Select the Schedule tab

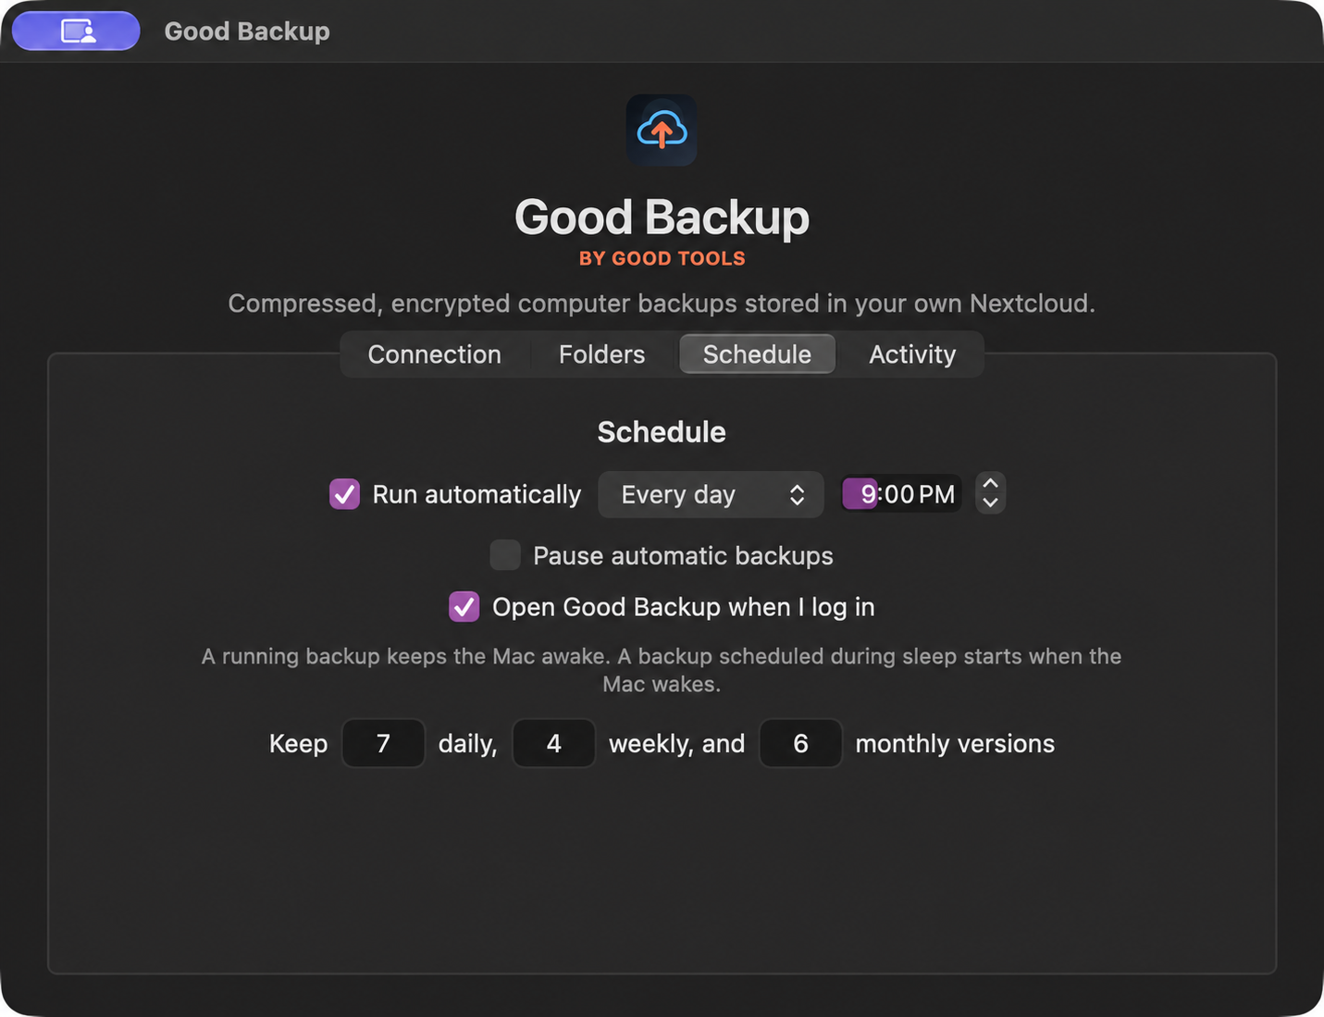(757, 354)
